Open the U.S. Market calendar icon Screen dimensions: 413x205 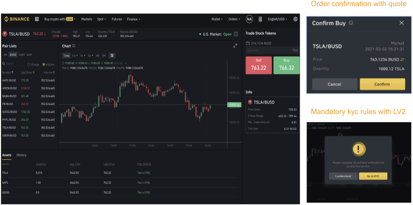(236, 34)
